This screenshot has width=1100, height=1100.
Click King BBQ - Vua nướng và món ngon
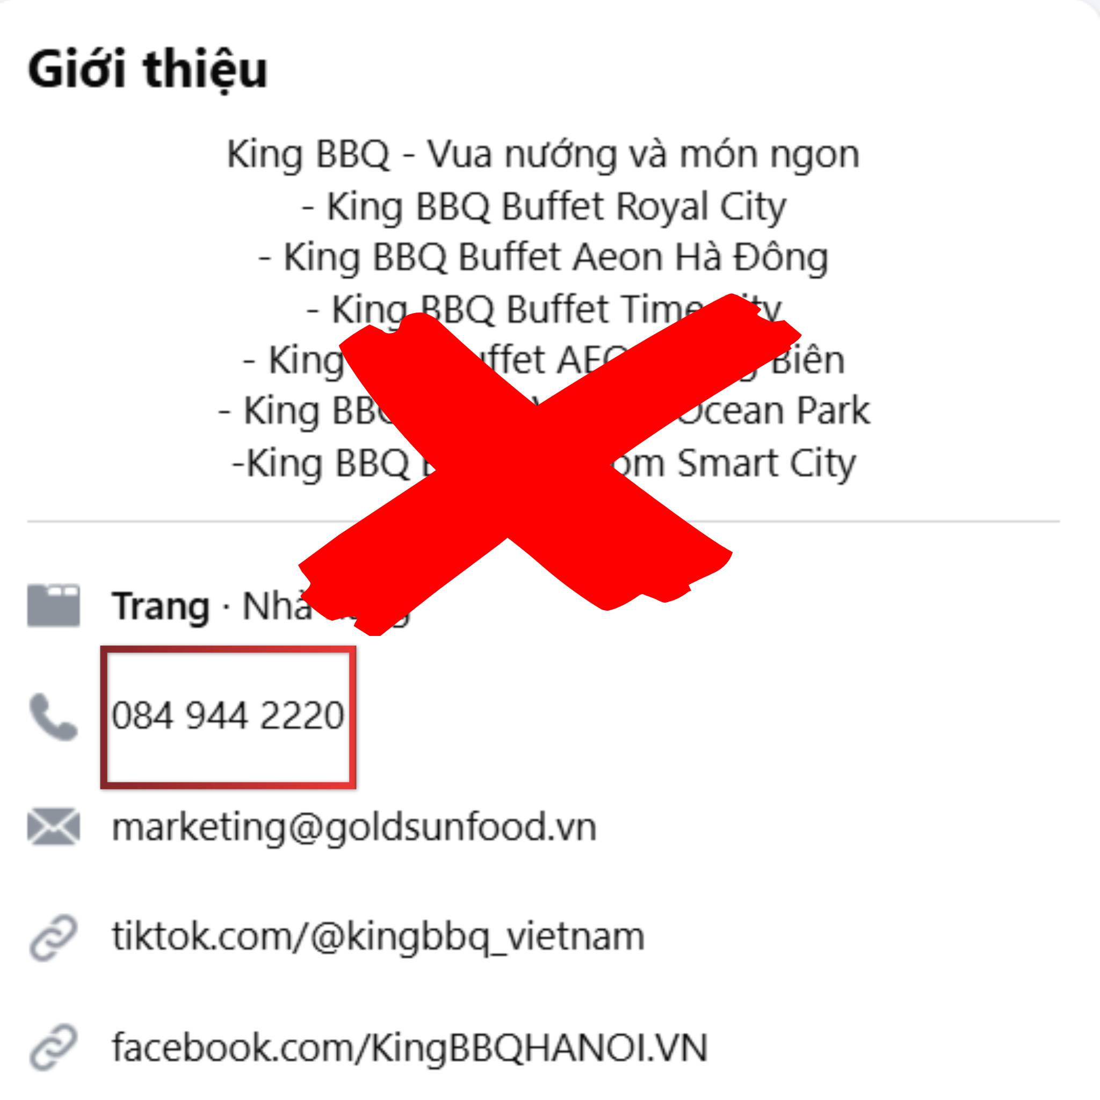coord(543,154)
